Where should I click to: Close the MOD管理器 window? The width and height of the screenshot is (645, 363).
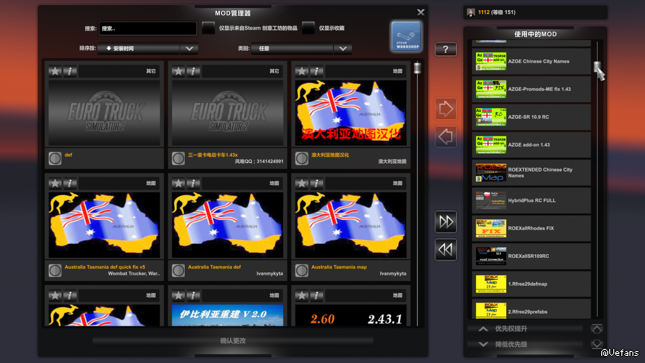421,12
